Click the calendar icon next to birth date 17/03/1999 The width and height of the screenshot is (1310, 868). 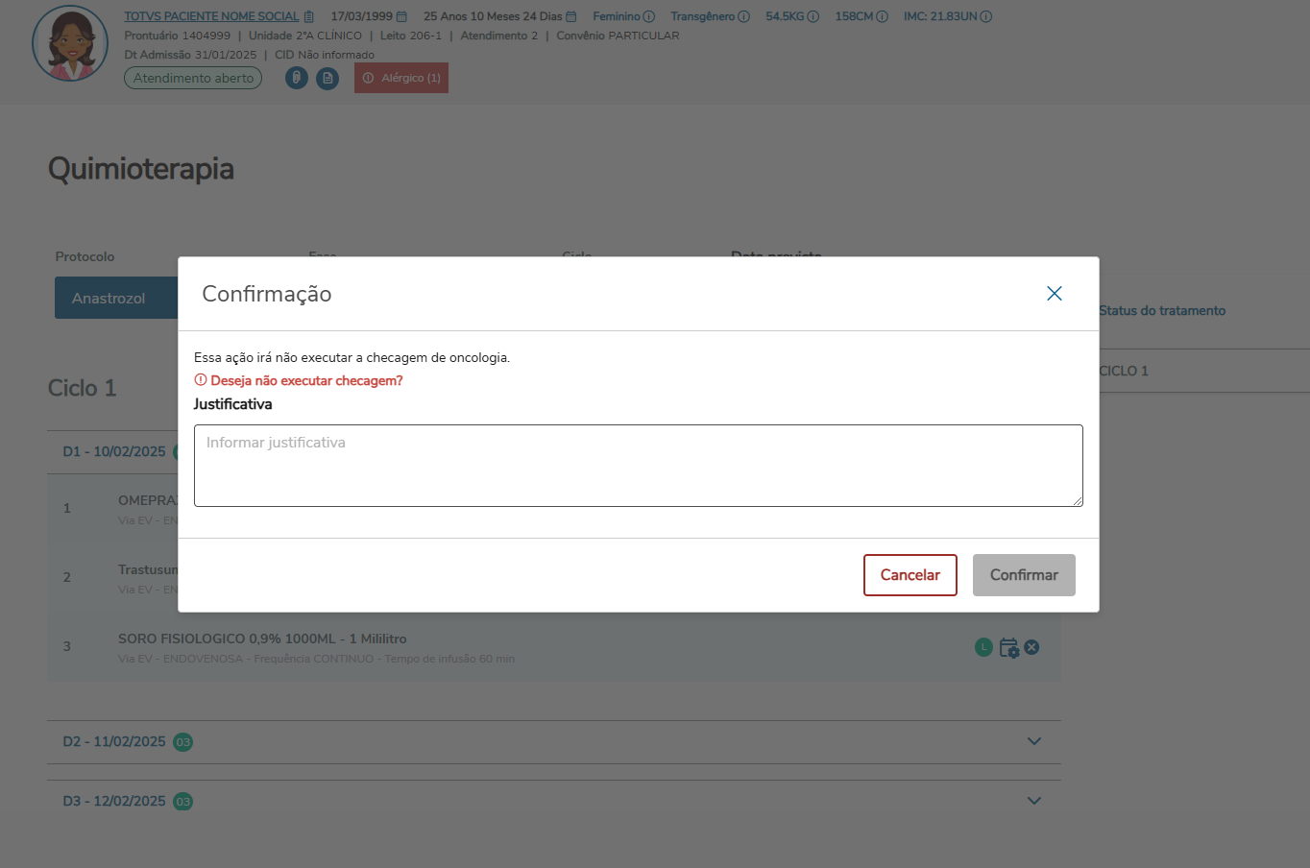[401, 16]
